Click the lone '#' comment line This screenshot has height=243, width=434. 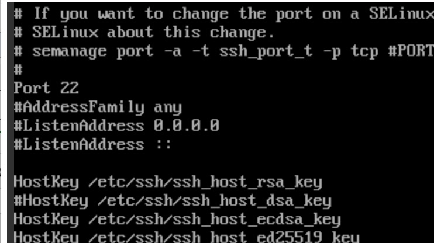pyautogui.click(x=18, y=70)
